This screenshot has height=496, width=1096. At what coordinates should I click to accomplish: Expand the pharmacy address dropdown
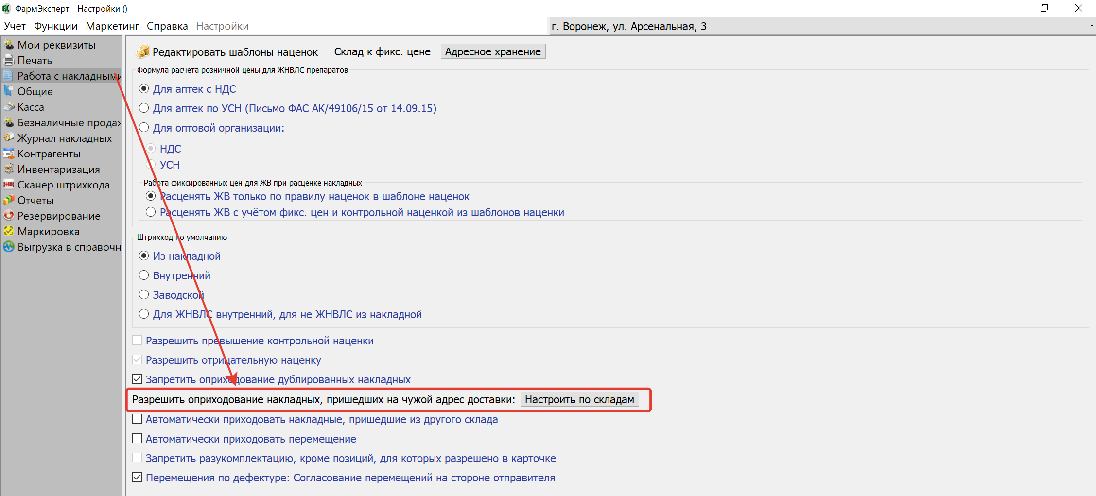pyautogui.click(x=1091, y=26)
